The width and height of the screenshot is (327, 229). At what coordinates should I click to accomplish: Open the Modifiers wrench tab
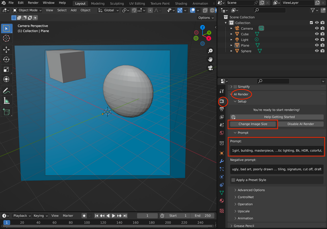point(222,161)
